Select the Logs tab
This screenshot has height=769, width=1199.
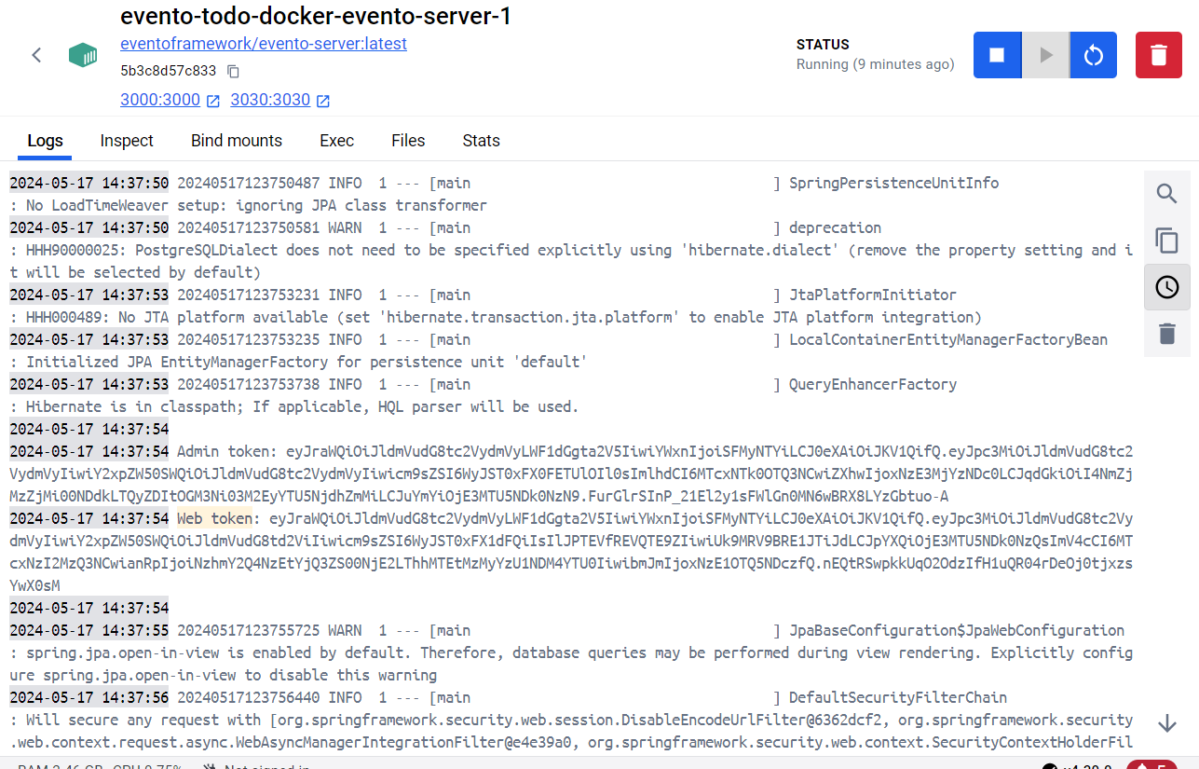[45, 141]
